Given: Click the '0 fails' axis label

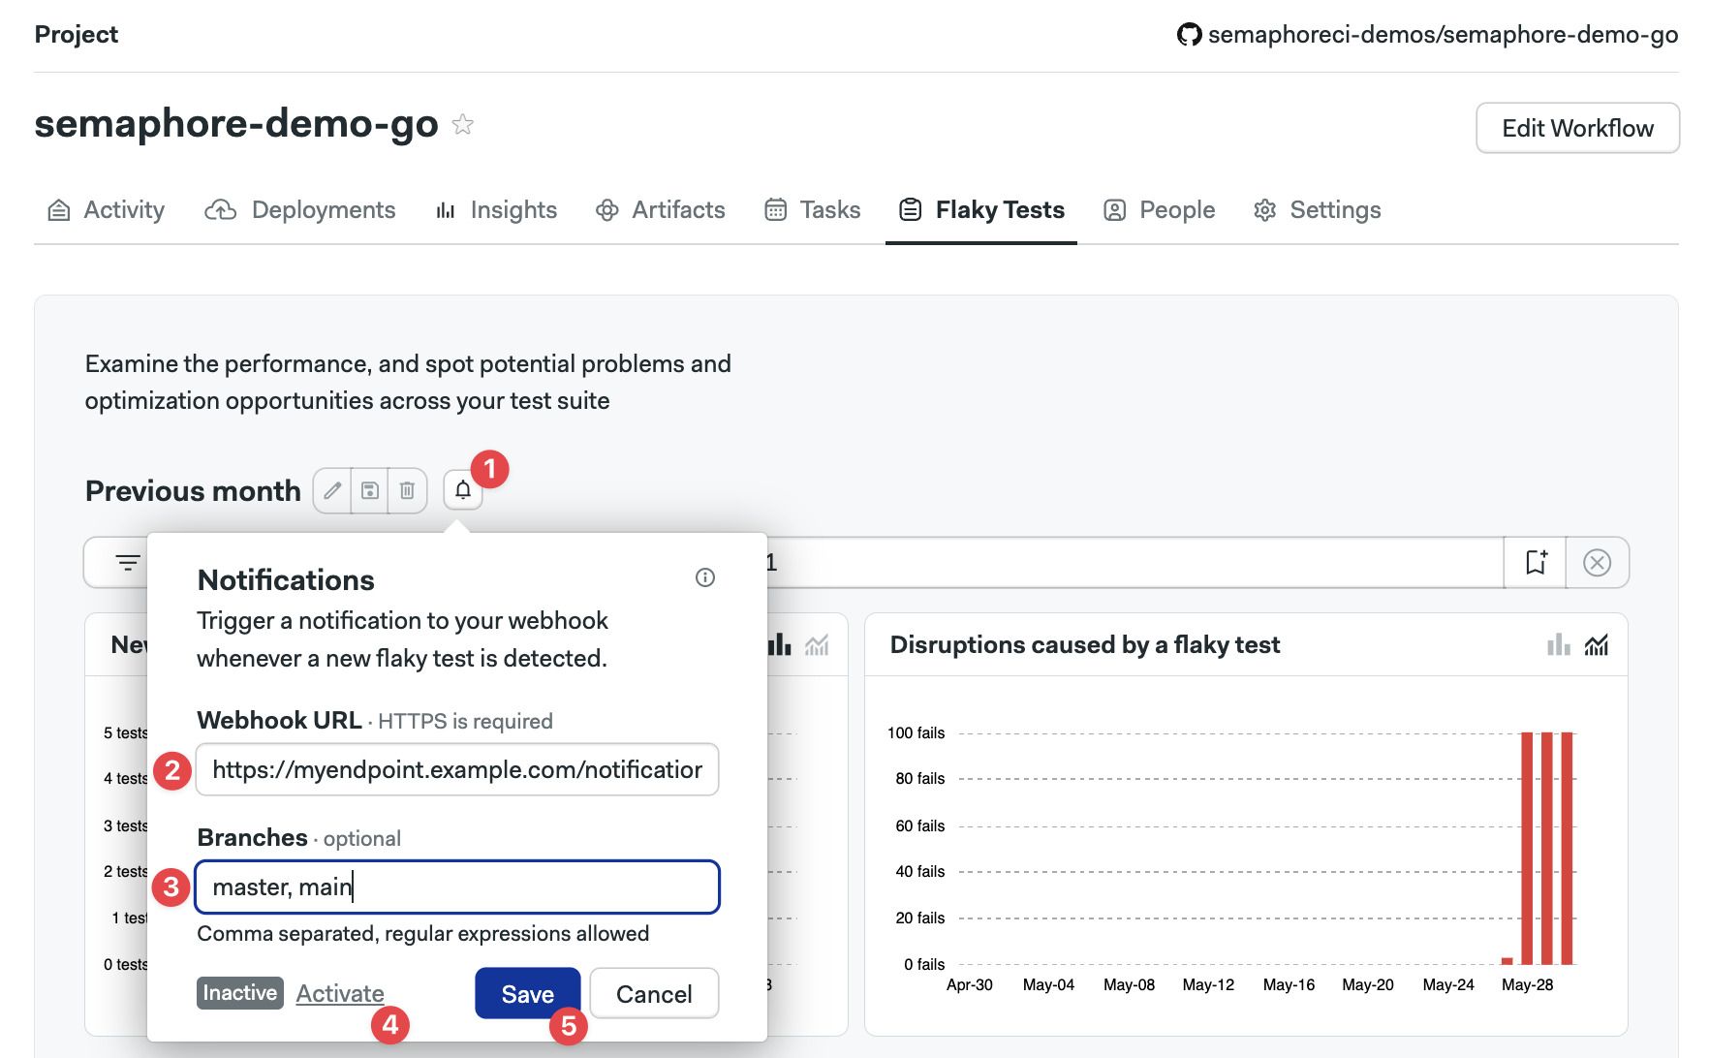Looking at the screenshot, I should point(924,964).
